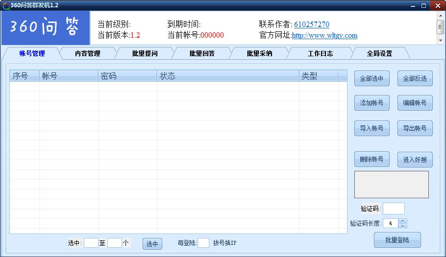Open the author contact link 610257270
The height and width of the screenshot is (257, 446).
tap(311, 24)
